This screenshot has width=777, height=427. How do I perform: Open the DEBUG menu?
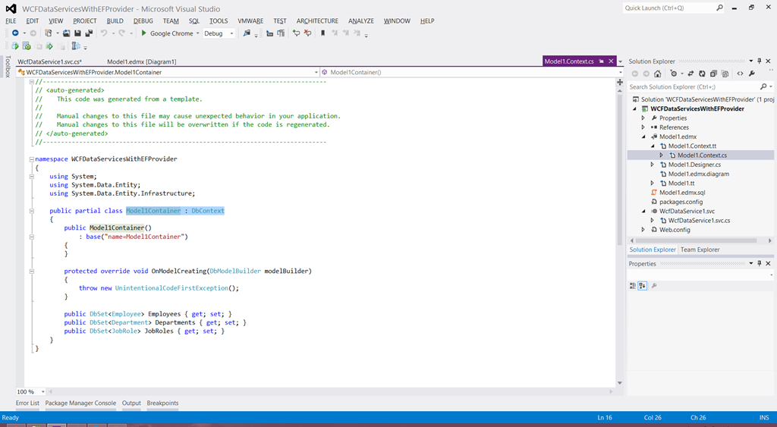tap(143, 20)
